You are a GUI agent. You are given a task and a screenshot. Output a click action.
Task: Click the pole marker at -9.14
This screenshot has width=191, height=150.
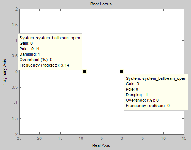click(x=84, y=72)
